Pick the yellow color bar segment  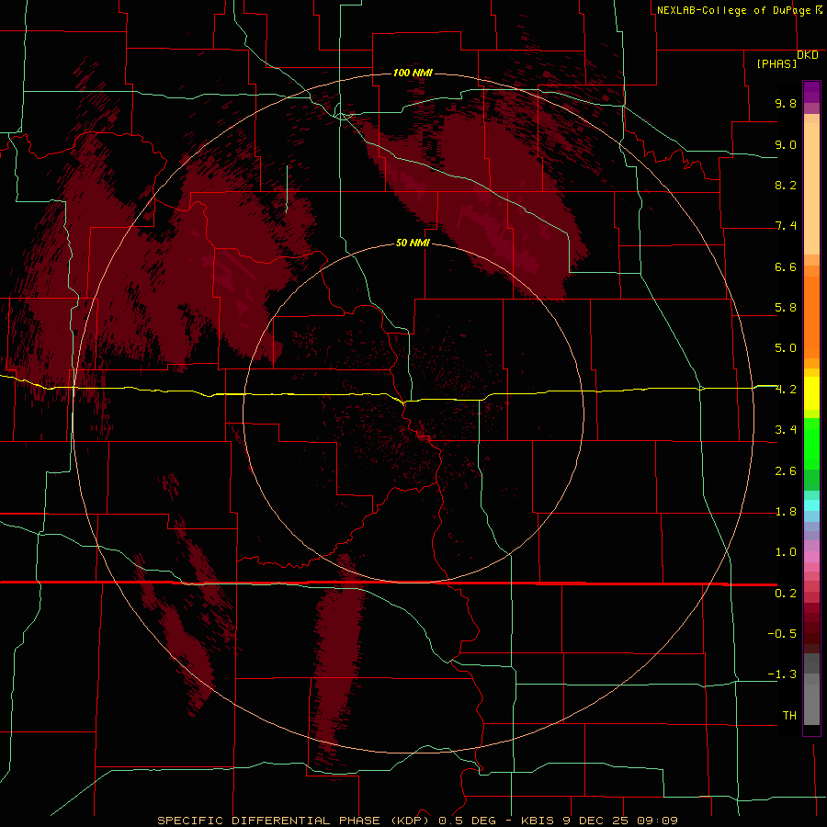(811, 393)
